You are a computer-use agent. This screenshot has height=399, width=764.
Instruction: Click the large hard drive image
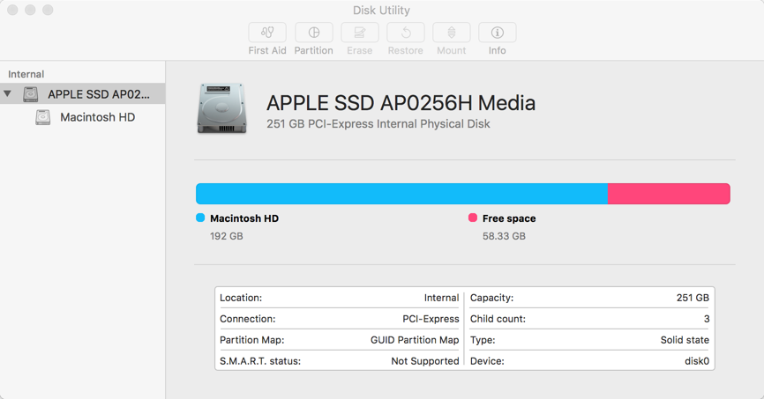click(x=221, y=109)
